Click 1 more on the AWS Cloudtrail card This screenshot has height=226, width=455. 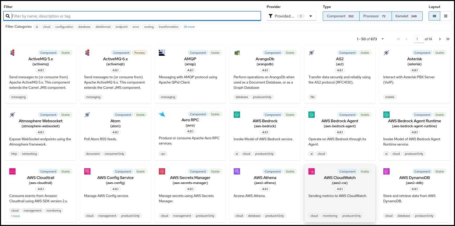(15, 216)
